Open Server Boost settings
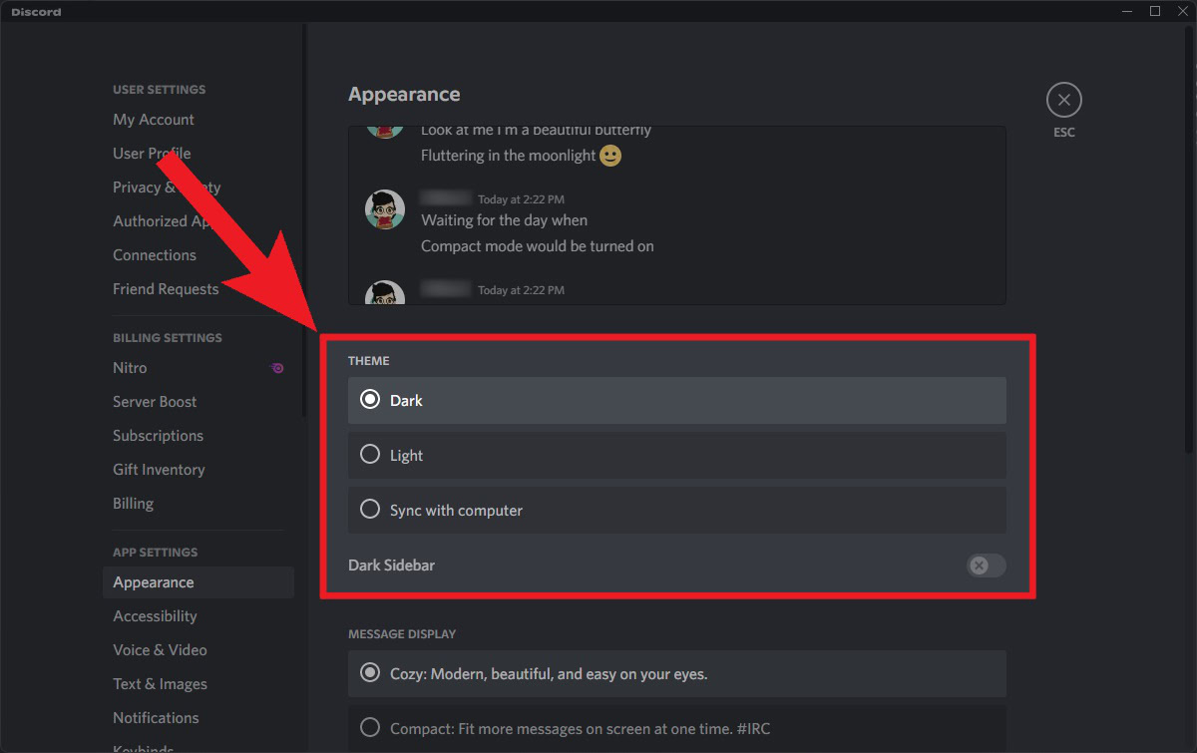The height and width of the screenshot is (753, 1197). (x=155, y=402)
